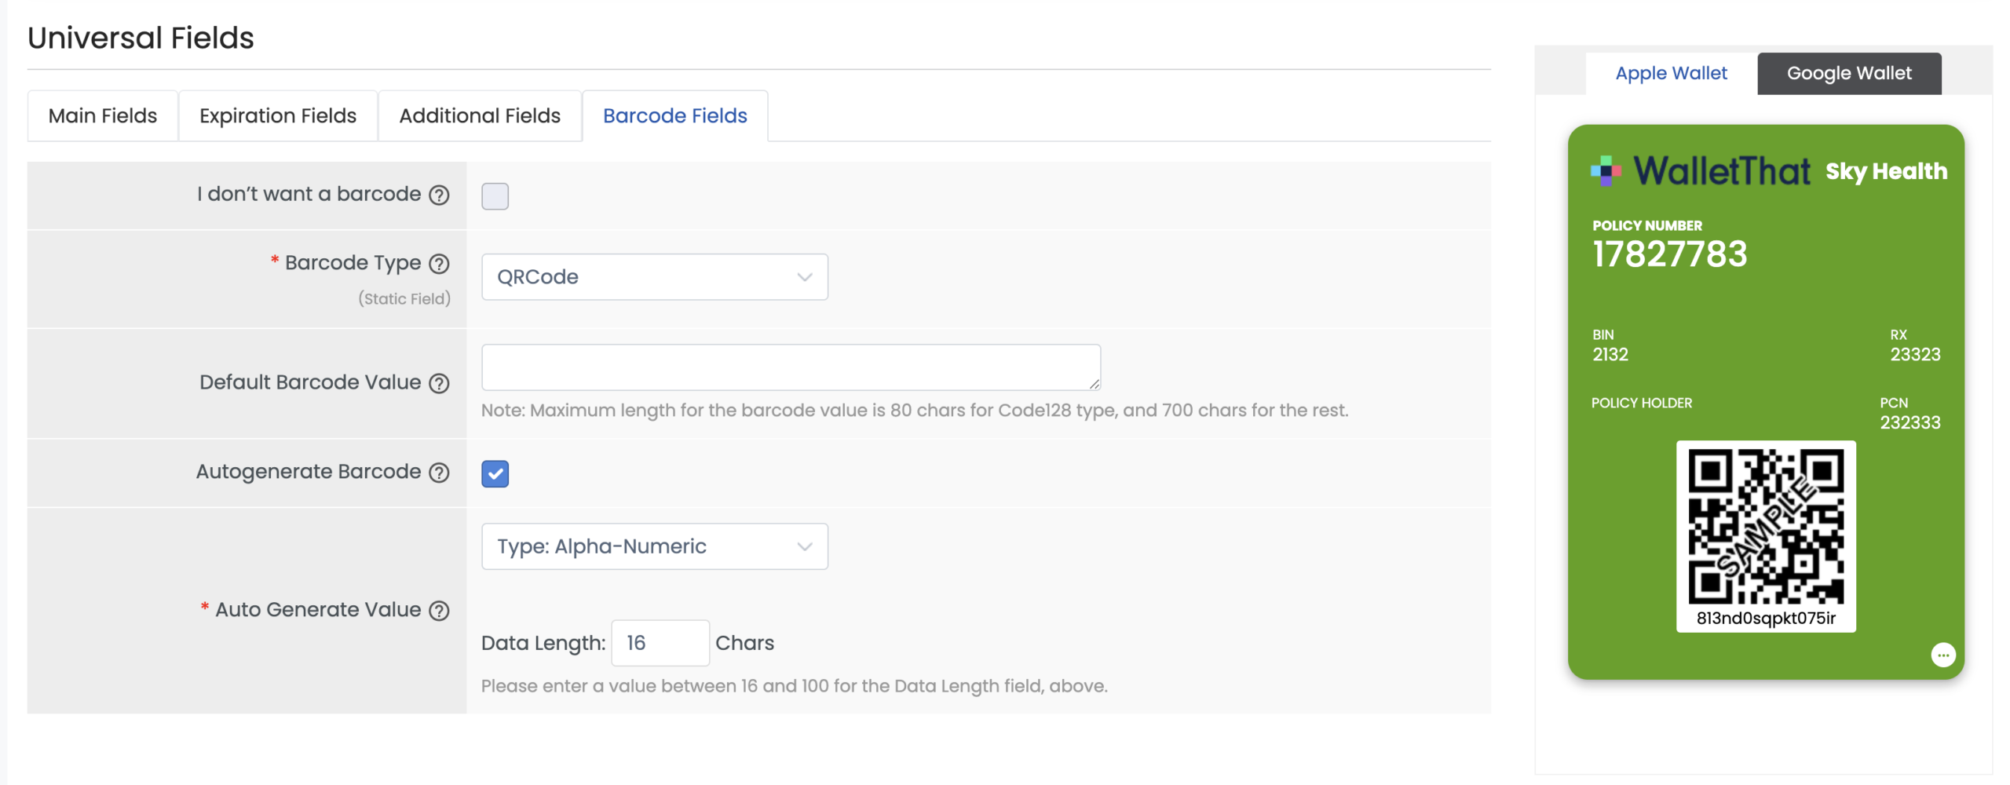This screenshot has height=785, width=2010.
Task: Switch preview to Apple Wallet
Action: pos(1671,73)
